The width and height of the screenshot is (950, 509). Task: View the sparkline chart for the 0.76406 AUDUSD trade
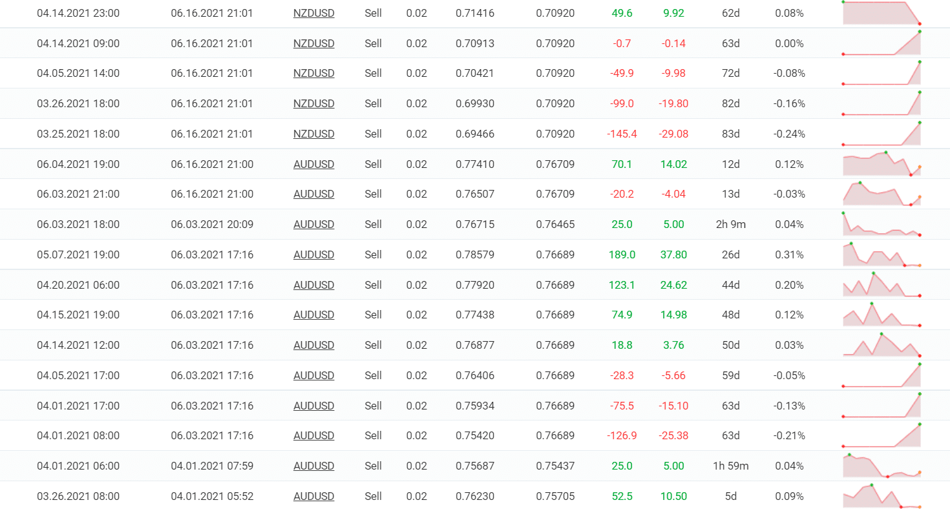881,375
